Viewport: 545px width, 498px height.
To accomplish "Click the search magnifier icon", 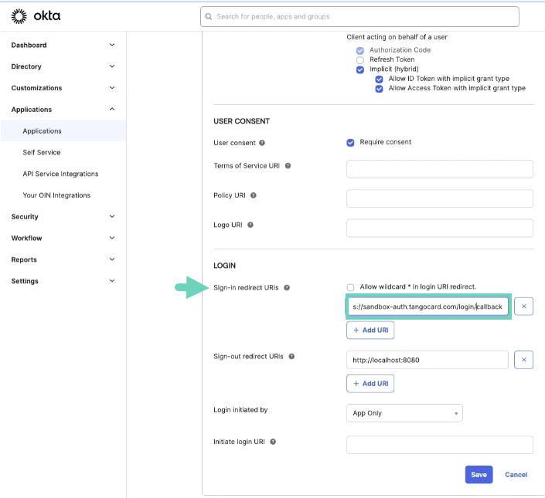I will point(209,17).
